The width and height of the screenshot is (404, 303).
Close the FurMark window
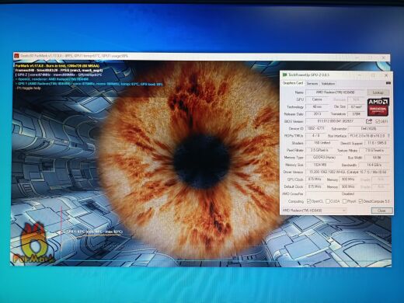coord(384,57)
